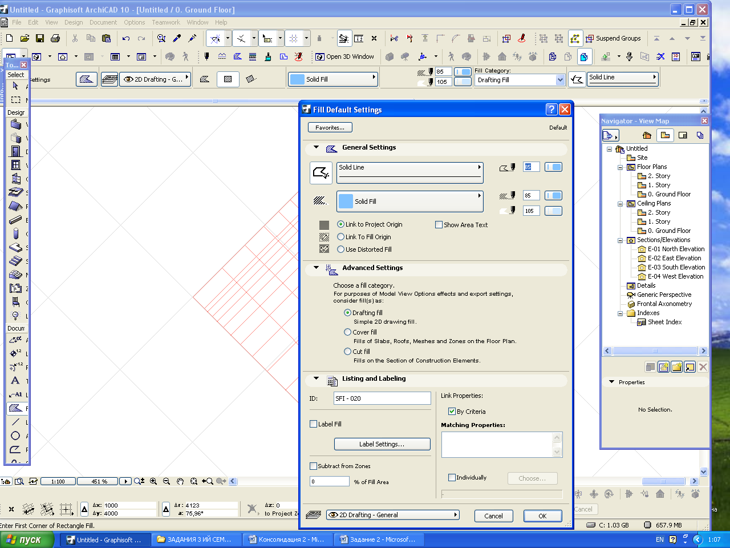Select Use Distorted Fill radio

[340, 249]
